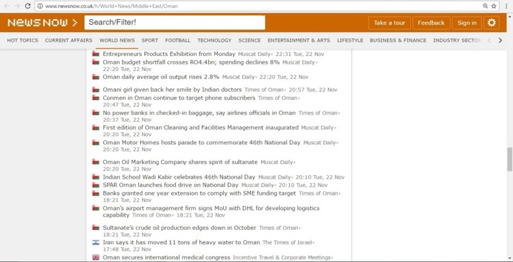Open the HOT TOPICS menu
Screen dimensions: 513x262
(x=23, y=40)
